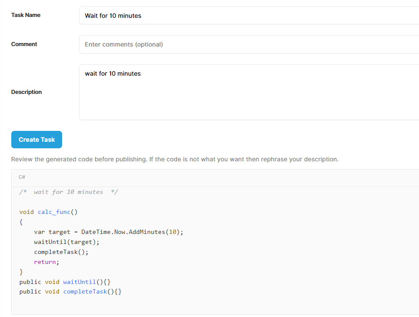Click the first 'completeTask();' call line
This screenshot has width=419, height=317.
pyautogui.click(x=61, y=252)
